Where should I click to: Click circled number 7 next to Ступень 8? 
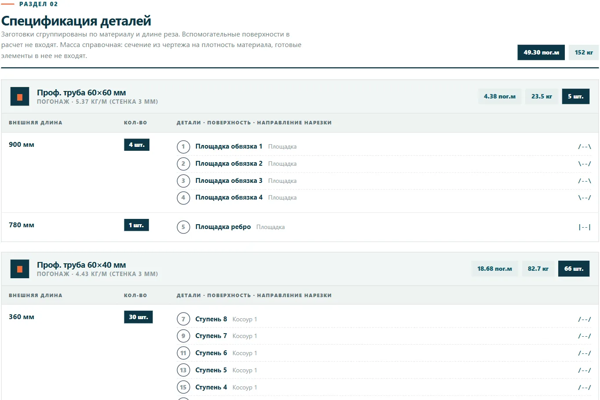183,319
